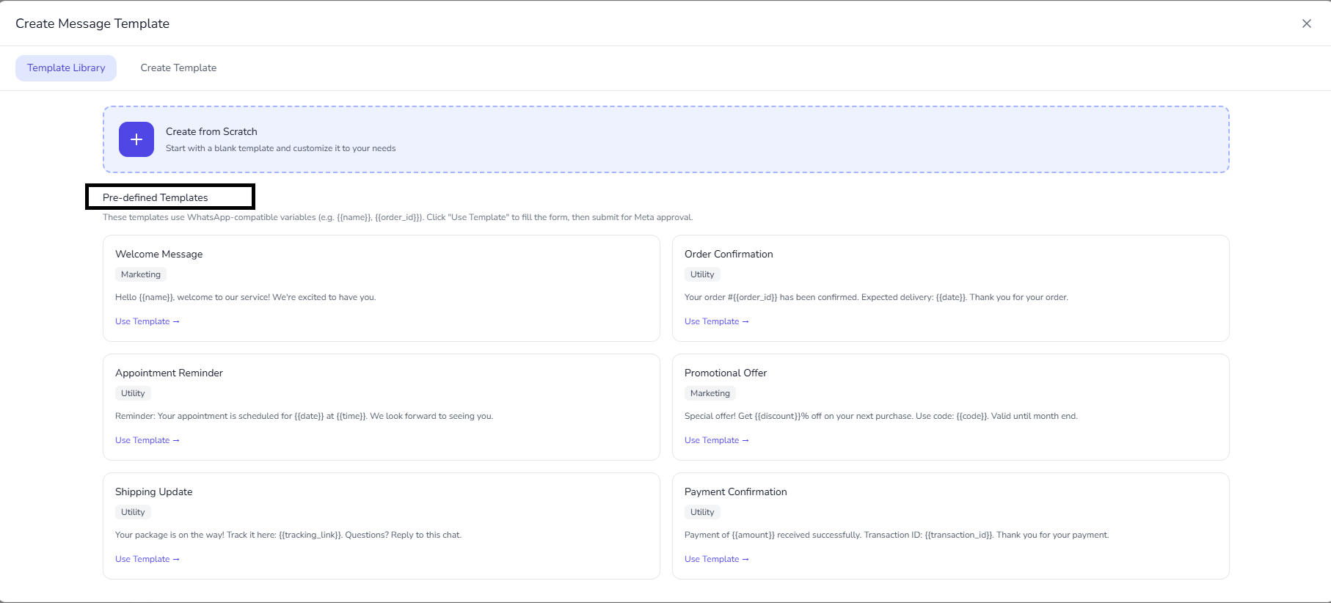Use the Payment Confirmation template
The height and width of the screenshot is (603, 1331).
[716, 559]
